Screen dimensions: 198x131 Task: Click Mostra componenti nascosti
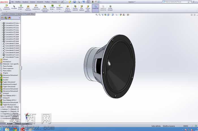click(x=45, y=9)
